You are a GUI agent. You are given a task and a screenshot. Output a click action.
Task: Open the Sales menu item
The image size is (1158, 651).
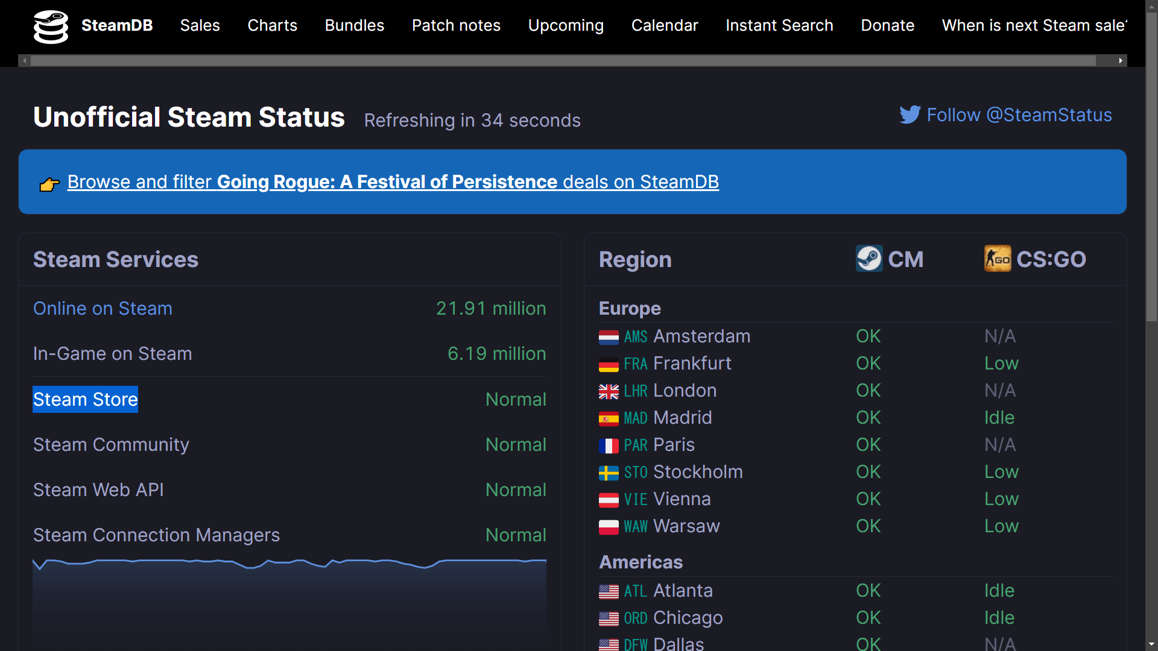(200, 25)
